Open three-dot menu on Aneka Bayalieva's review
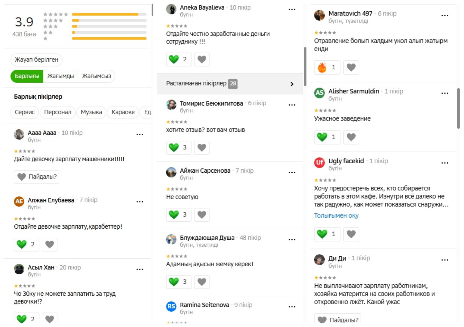Screen dimensions: 464x327 [292, 9]
